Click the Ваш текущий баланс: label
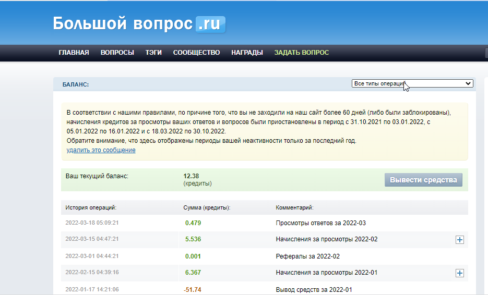 pyautogui.click(x=97, y=176)
